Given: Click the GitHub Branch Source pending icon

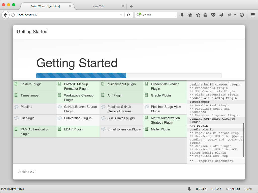Looking at the screenshot, I should [x=60, y=107].
